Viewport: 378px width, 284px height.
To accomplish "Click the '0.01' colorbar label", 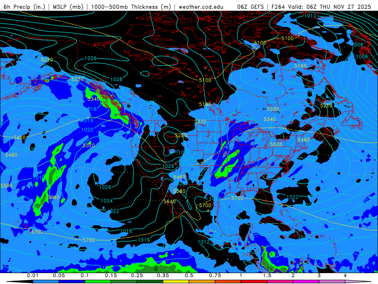I will [33, 275].
